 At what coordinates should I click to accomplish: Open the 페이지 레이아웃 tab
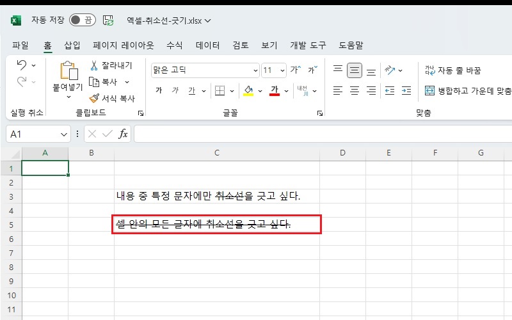(x=123, y=45)
